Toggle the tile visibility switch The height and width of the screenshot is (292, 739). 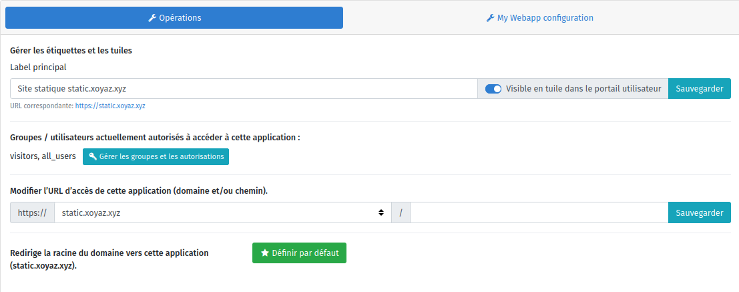tap(493, 89)
